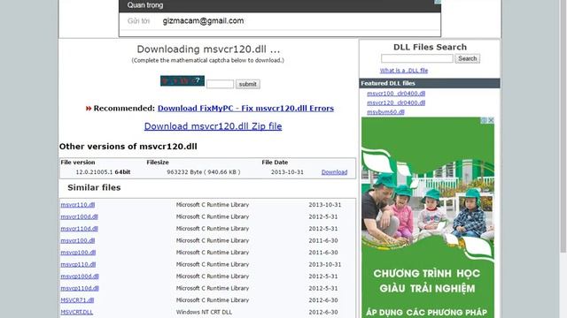The height and width of the screenshot is (318, 567).
Task: Click the Similar files heading
Action: [94, 187]
